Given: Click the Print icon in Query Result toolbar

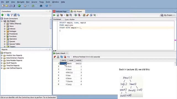Looking at the screenshot, I should pyautogui.click(x=58, y=57).
